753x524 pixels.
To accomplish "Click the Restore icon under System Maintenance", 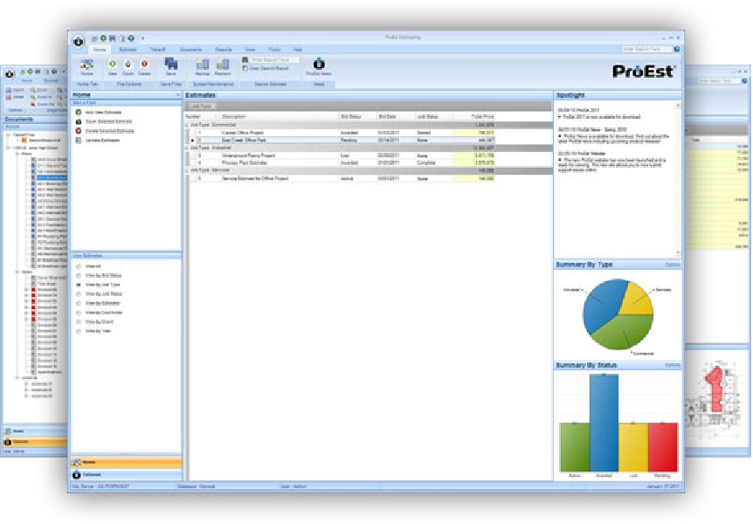I will [x=224, y=66].
